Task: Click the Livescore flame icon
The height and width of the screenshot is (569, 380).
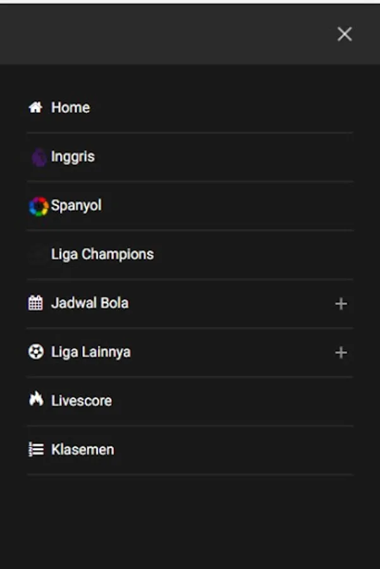Action: click(35, 400)
